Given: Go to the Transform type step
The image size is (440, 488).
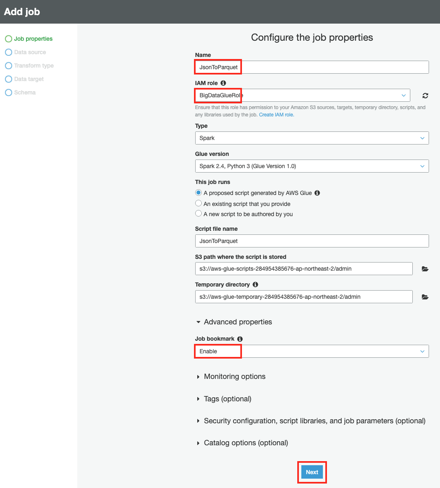Looking at the screenshot, I should [34, 66].
